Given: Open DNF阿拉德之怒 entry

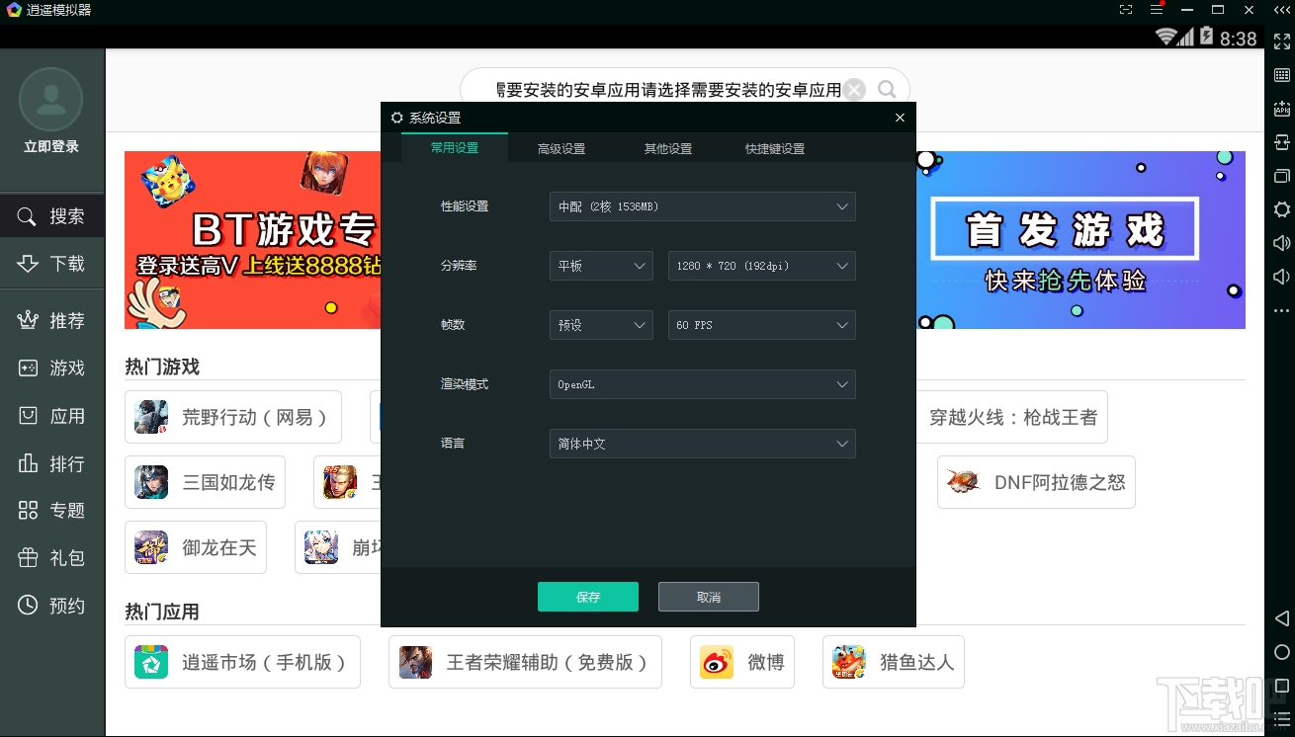Looking at the screenshot, I should (x=1036, y=482).
